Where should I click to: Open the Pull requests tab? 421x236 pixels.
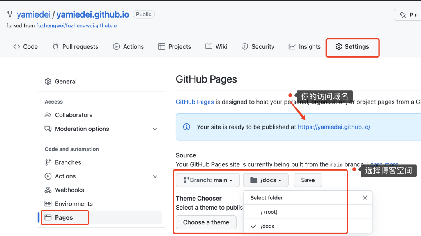tap(75, 46)
